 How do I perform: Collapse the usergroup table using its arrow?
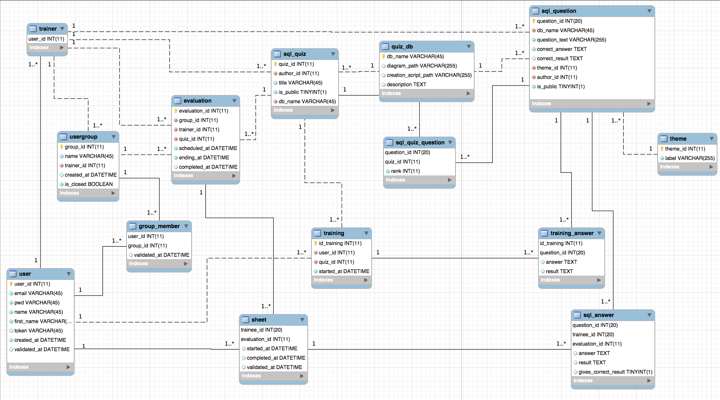click(114, 137)
